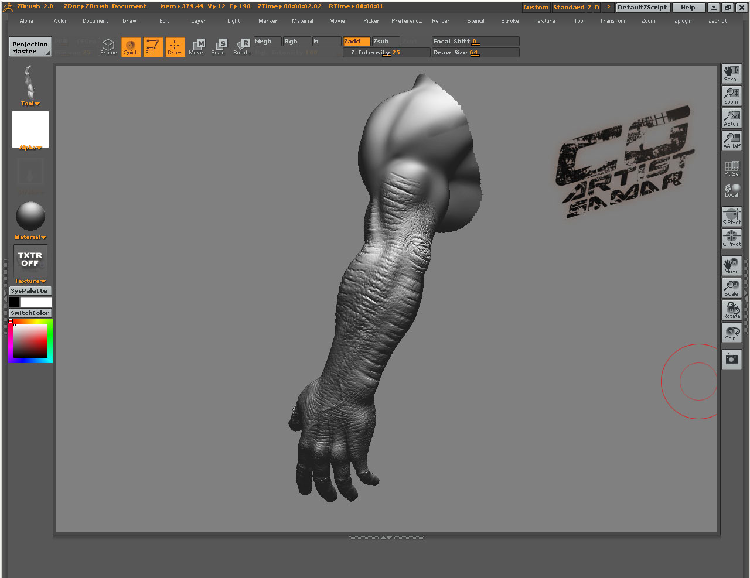Select the Rotate gyro icon on right shelf
750x578 pixels.
tap(731, 310)
